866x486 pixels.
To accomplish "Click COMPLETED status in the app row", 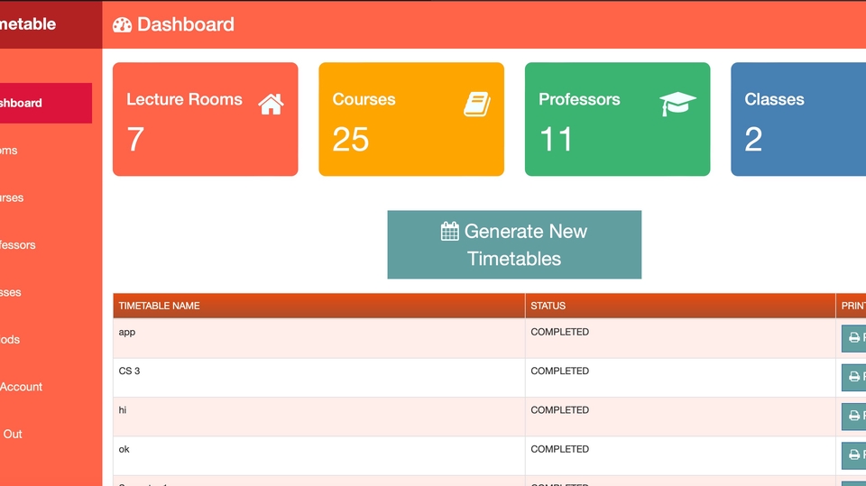I will pyautogui.click(x=559, y=332).
